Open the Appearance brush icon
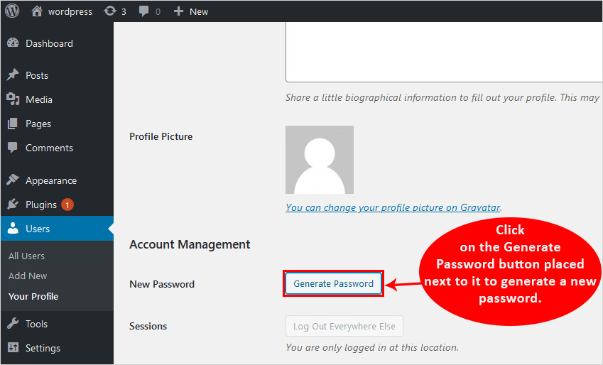 [x=13, y=180]
